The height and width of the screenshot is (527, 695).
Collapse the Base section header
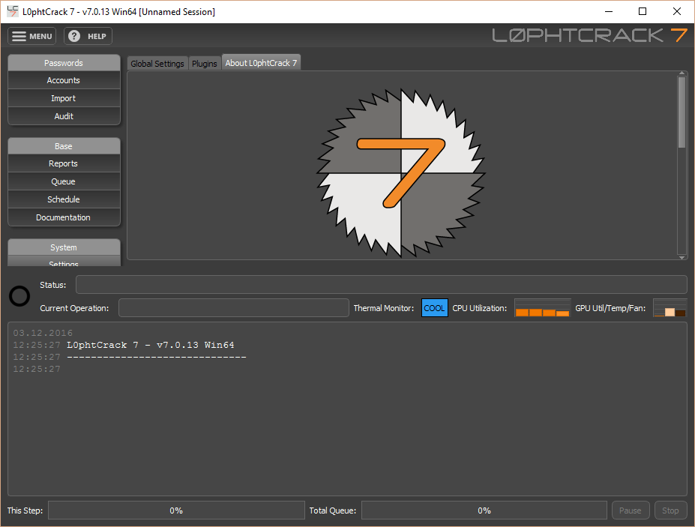[x=64, y=146]
